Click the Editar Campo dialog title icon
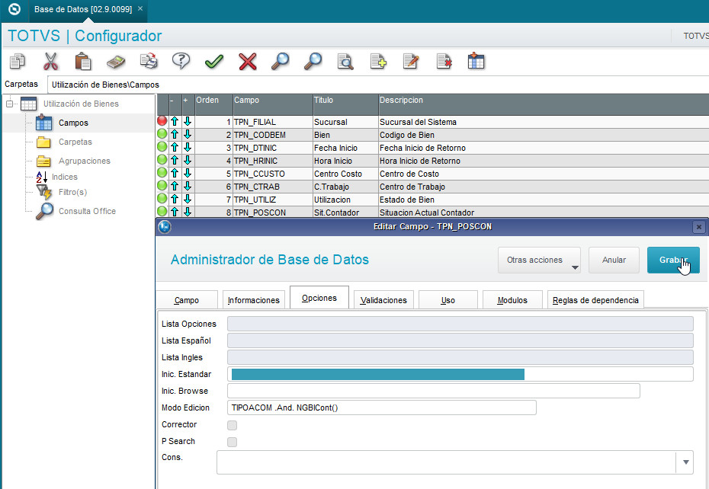 (x=165, y=226)
